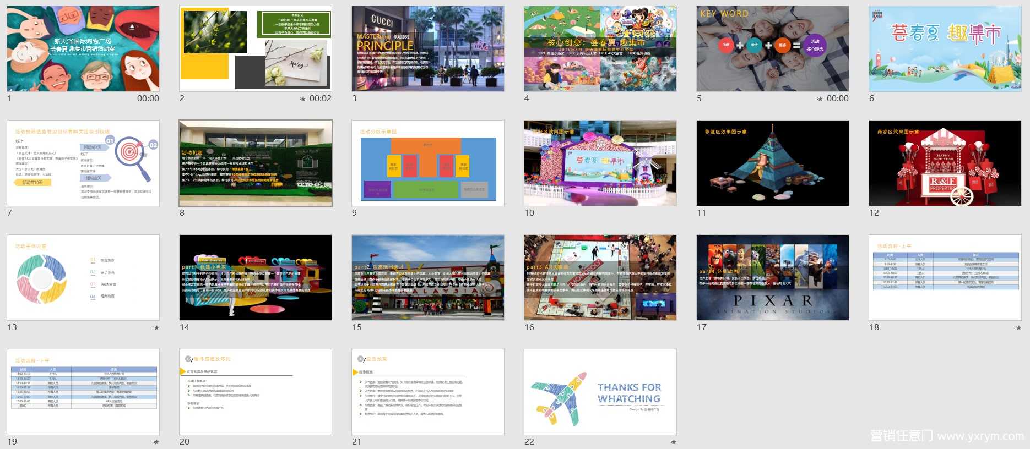Click the slide number "14" label
This screenshot has height=449, width=1030.
coord(185,327)
